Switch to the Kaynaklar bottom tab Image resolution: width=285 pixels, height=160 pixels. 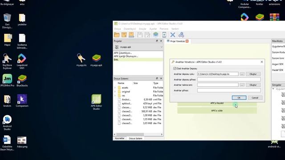coord(119,138)
